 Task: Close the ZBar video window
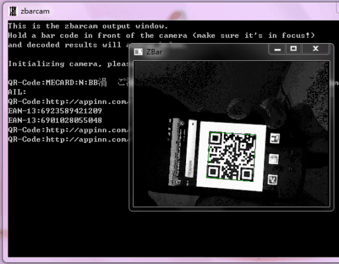point(316,49)
